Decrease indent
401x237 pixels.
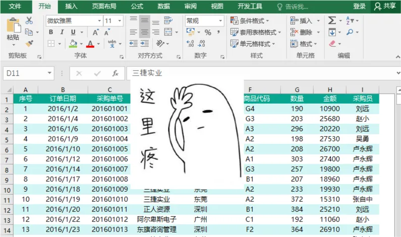(x=134, y=44)
